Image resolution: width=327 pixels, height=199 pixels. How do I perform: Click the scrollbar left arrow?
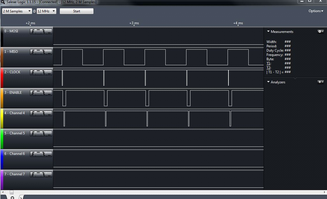point(3,192)
